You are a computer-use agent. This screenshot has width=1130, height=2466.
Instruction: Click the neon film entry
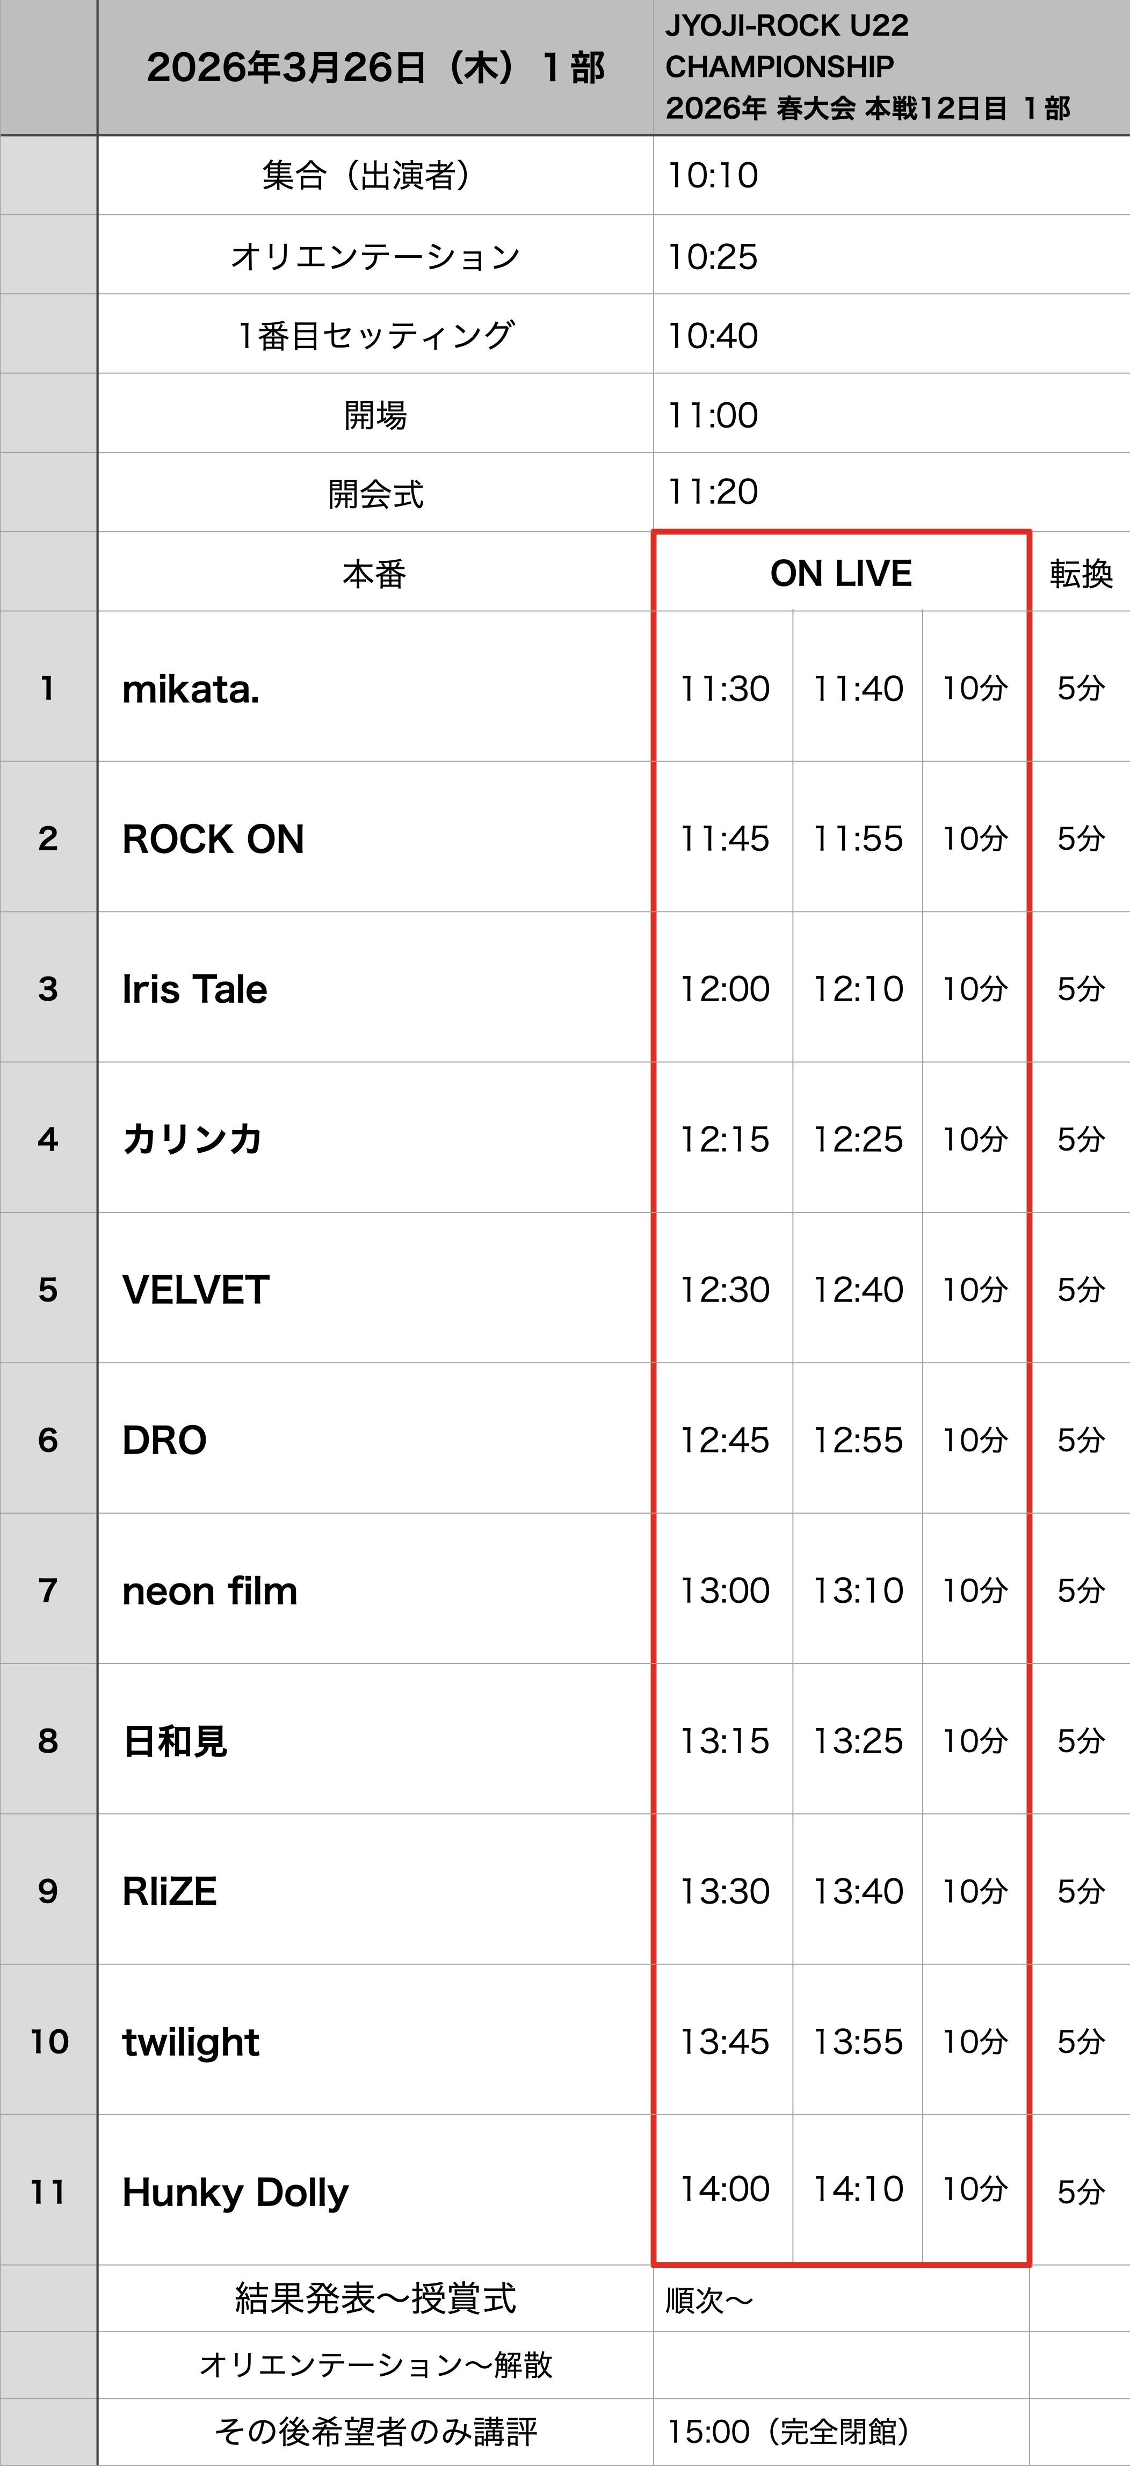pos(209,1591)
